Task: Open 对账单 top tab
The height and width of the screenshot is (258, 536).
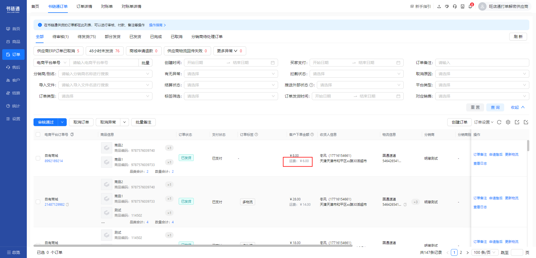Action: click(x=107, y=6)
